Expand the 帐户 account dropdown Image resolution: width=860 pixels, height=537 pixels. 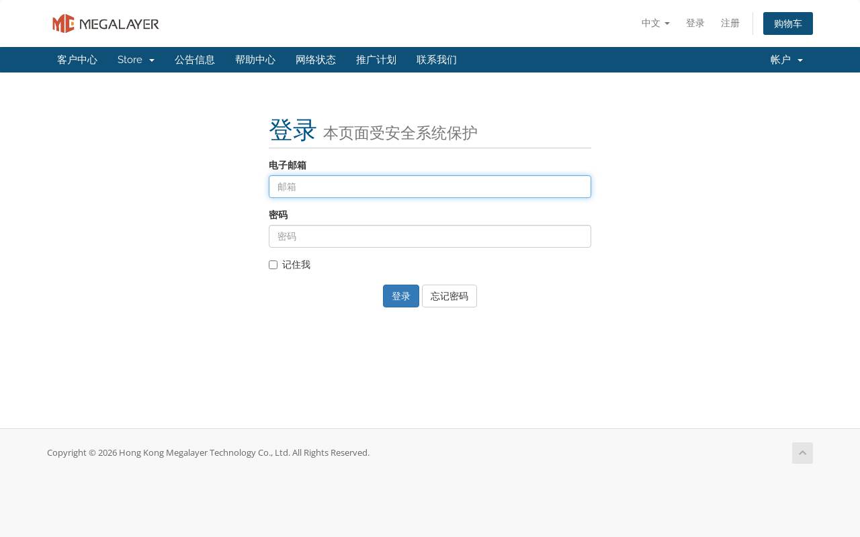[x=787, y=60]
